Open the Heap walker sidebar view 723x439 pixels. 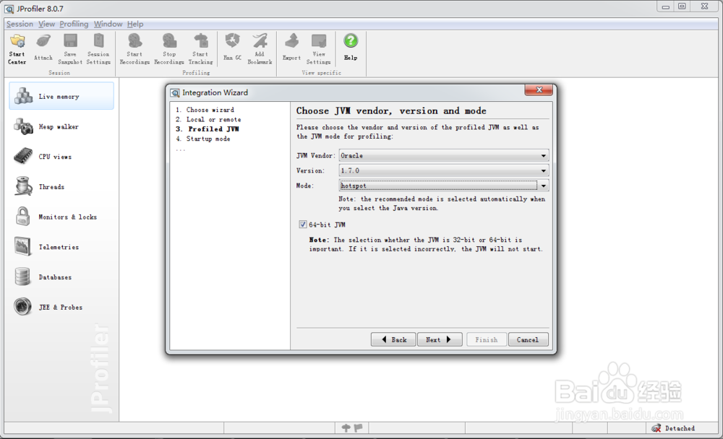61,126
